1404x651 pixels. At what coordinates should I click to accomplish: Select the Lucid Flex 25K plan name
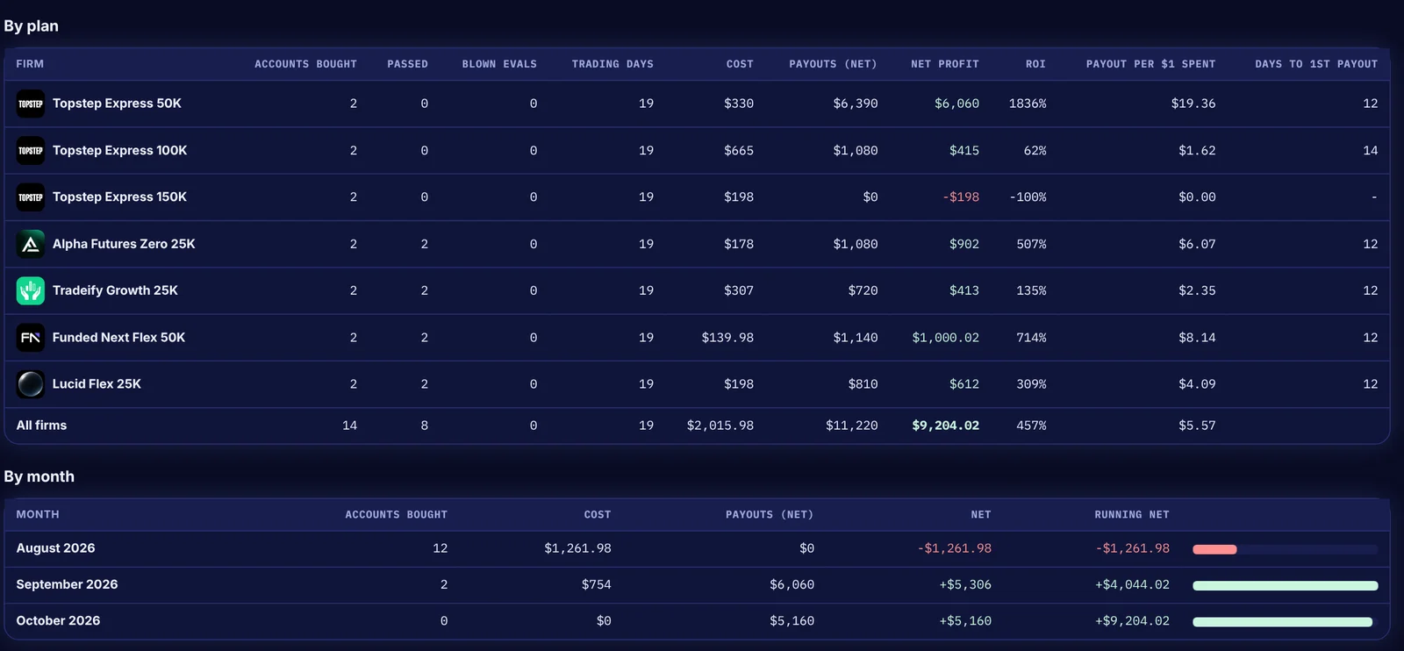click(97, 384)
